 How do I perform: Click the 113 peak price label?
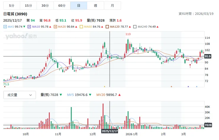pos(128,34)
